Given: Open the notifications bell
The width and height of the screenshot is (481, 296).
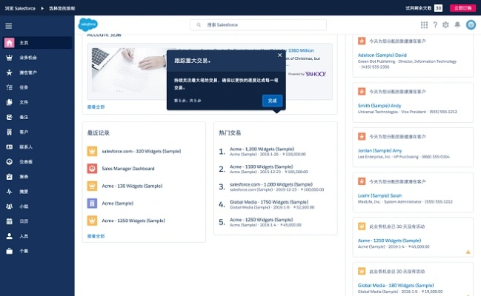Looking at the screenshot, I should tap(457, 25).
